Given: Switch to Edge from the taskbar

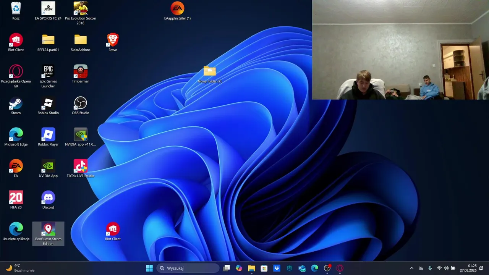Looking at the screenshot, I should [x=314, y=268].
